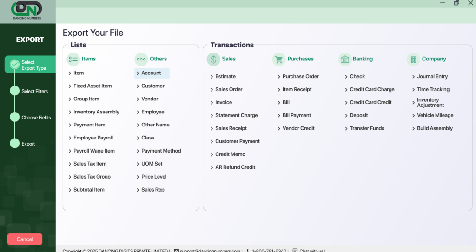Select Sales Tax Group

(92, 177)
